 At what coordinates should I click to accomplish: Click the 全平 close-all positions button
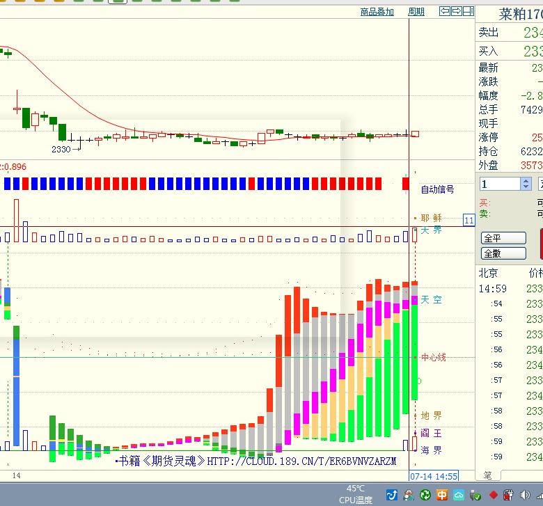point(502,238)
